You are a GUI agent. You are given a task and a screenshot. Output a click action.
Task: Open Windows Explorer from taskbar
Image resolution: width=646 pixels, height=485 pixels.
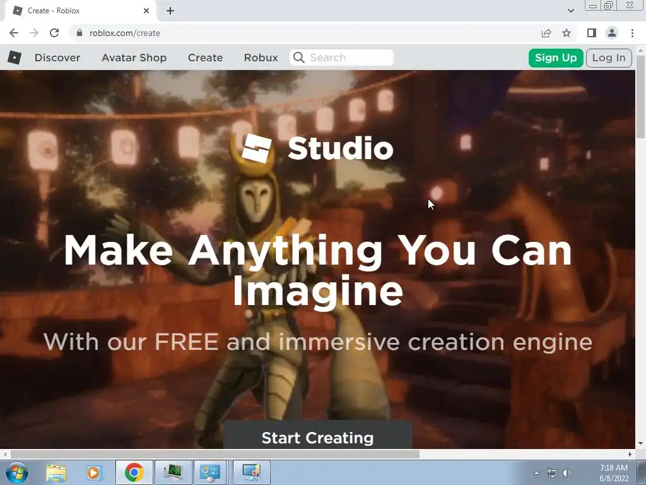(56, 472)
